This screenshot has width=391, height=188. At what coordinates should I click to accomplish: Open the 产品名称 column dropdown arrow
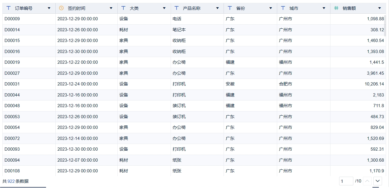218,8
